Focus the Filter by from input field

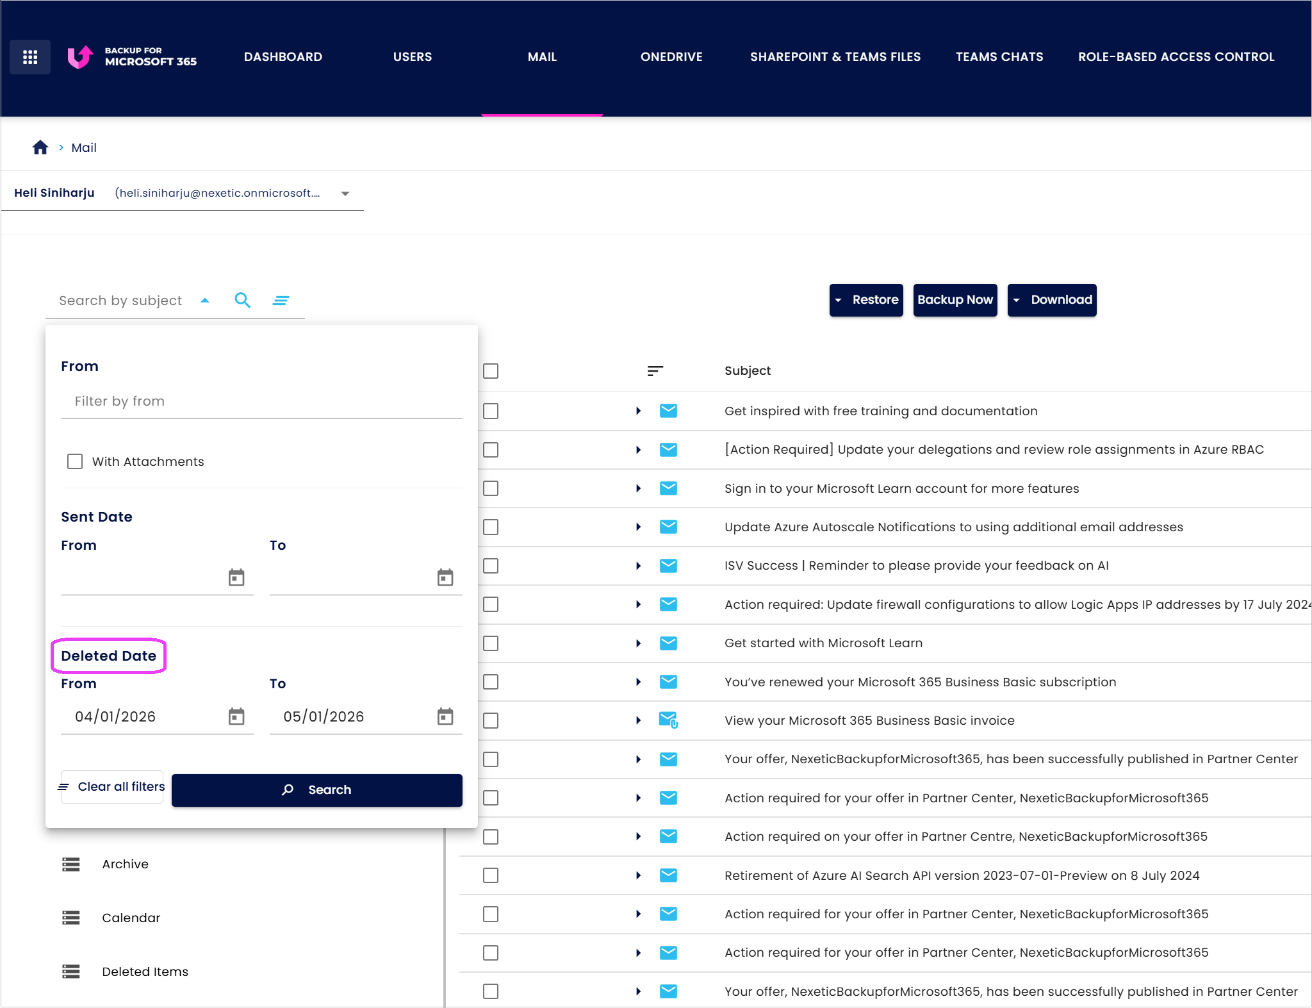(x=261, y=401)
